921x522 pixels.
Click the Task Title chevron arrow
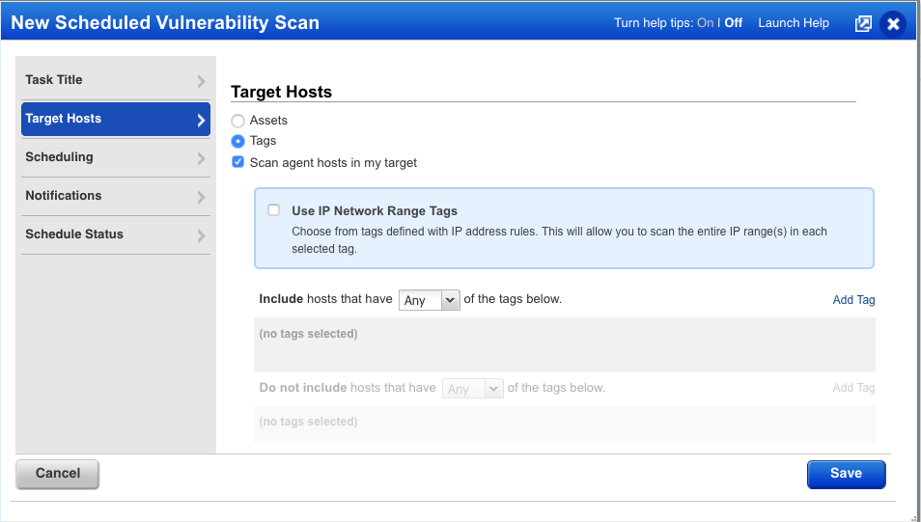(x=201, y=81)
